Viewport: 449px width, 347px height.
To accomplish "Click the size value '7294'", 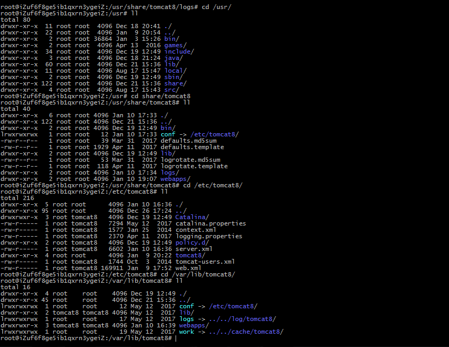I will [115, 223].
